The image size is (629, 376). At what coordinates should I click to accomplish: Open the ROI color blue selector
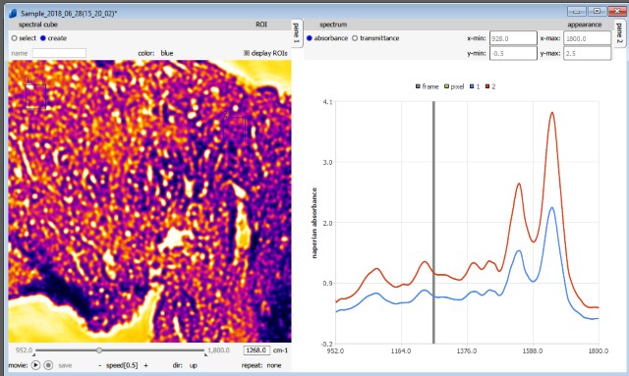[x=167, y=53]
